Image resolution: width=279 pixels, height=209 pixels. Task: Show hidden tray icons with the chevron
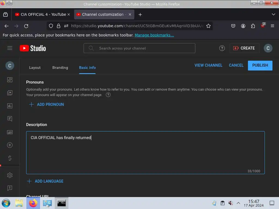[x=238, y=203]
